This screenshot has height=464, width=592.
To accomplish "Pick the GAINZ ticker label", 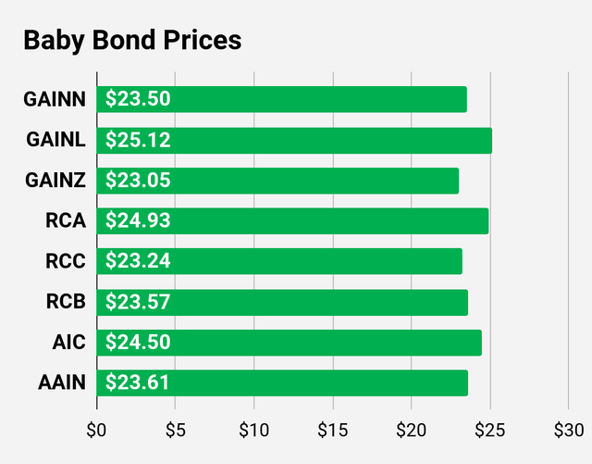I will (54, 182).
